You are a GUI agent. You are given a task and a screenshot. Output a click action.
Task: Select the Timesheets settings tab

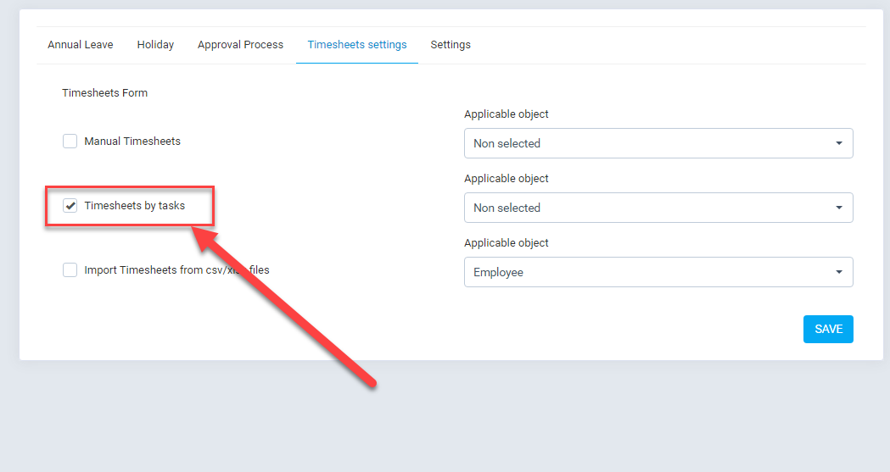[x=357, y=45]
